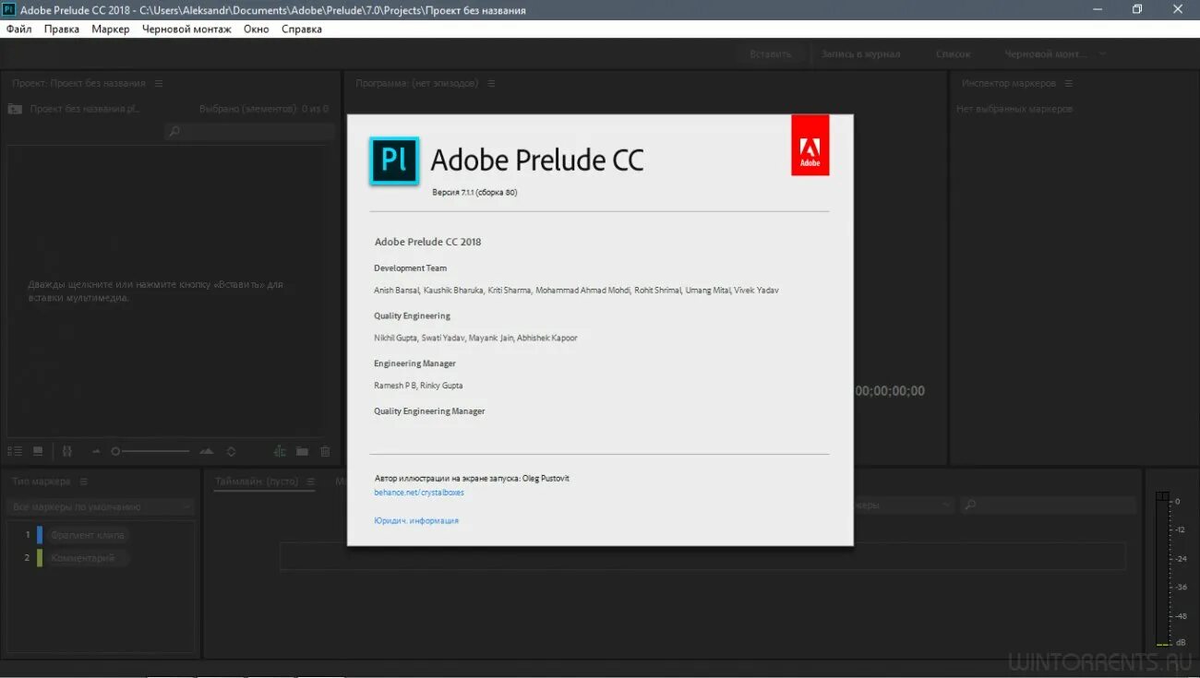Screen dimensions: 1200x678
Task: Click the new bin folder icon
Action: coord(302,451)
